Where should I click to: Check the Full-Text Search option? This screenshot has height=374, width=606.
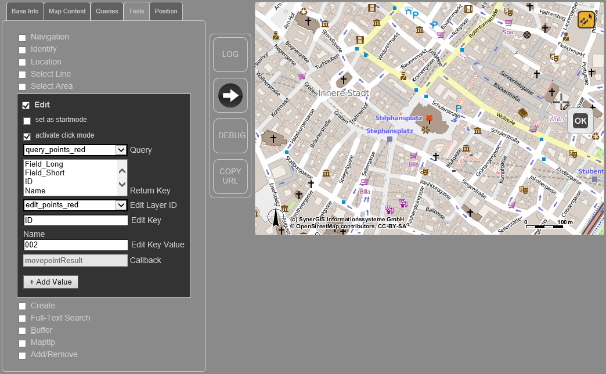pos(22,318)
